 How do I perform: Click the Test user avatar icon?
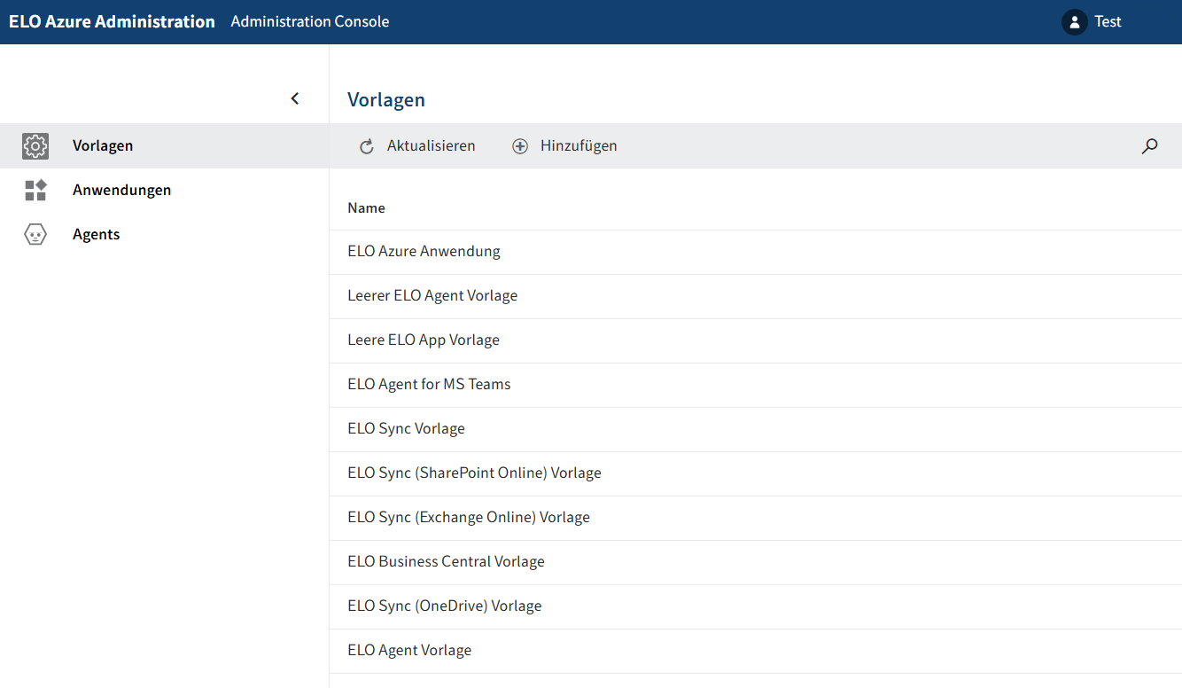(1075, 22)
